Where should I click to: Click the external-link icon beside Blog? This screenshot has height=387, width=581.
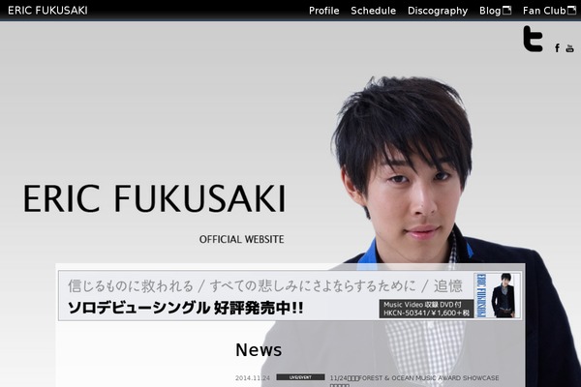pos(506,11)
